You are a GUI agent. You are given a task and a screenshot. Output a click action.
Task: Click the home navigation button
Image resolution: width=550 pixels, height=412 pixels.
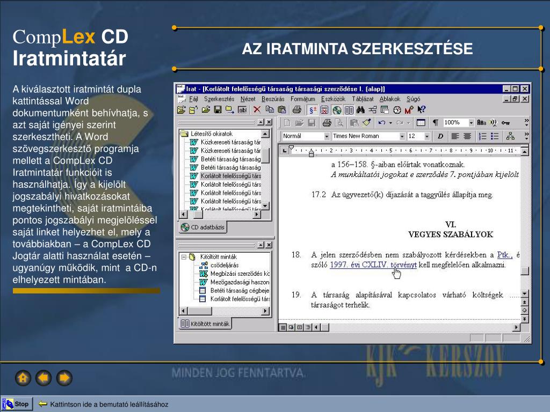[x=23, y=378]
